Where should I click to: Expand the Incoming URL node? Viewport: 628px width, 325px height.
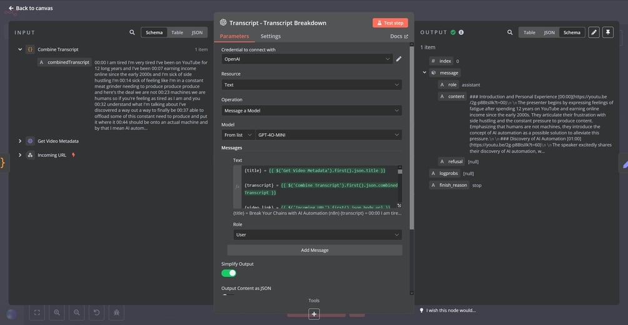[x=19, y=155]
